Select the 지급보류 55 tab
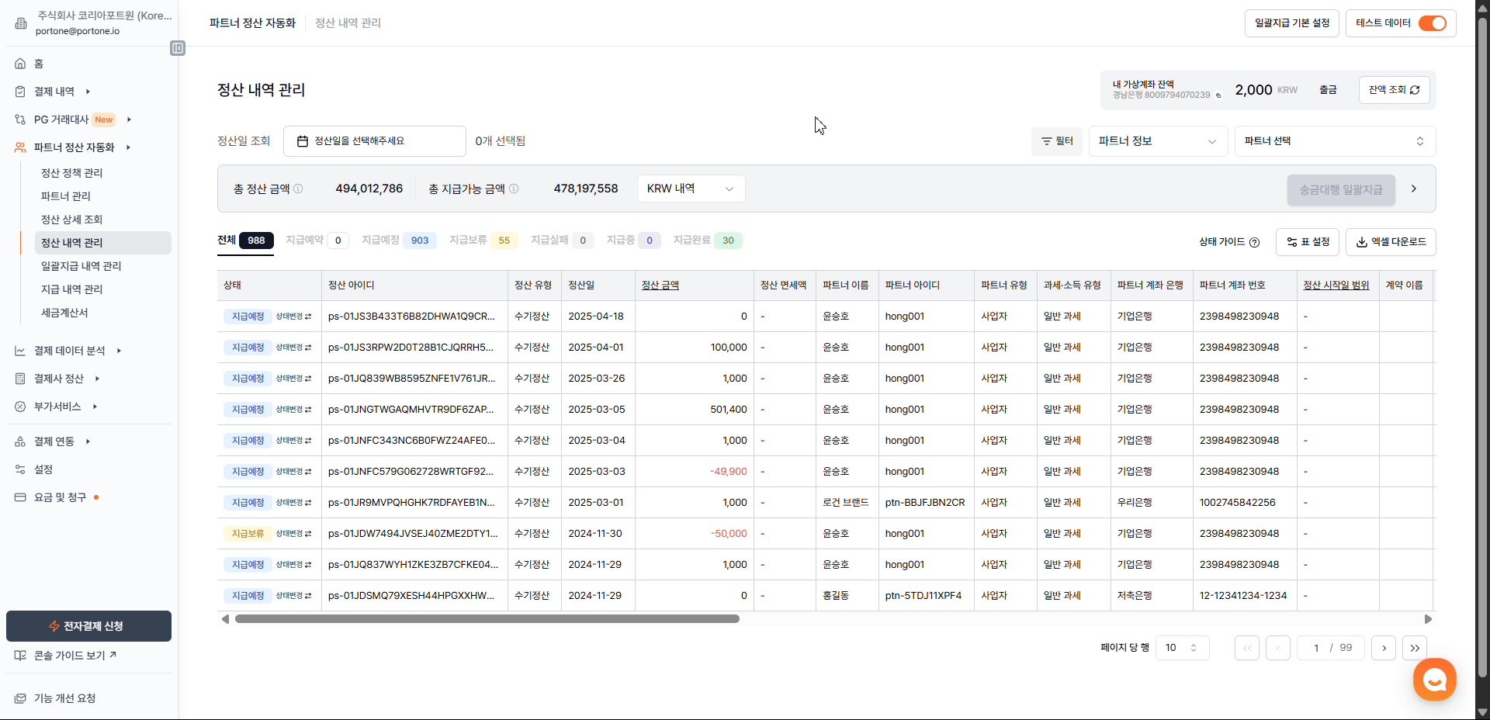Screen dimensions: 1490x720 click(x=483, y=241)
